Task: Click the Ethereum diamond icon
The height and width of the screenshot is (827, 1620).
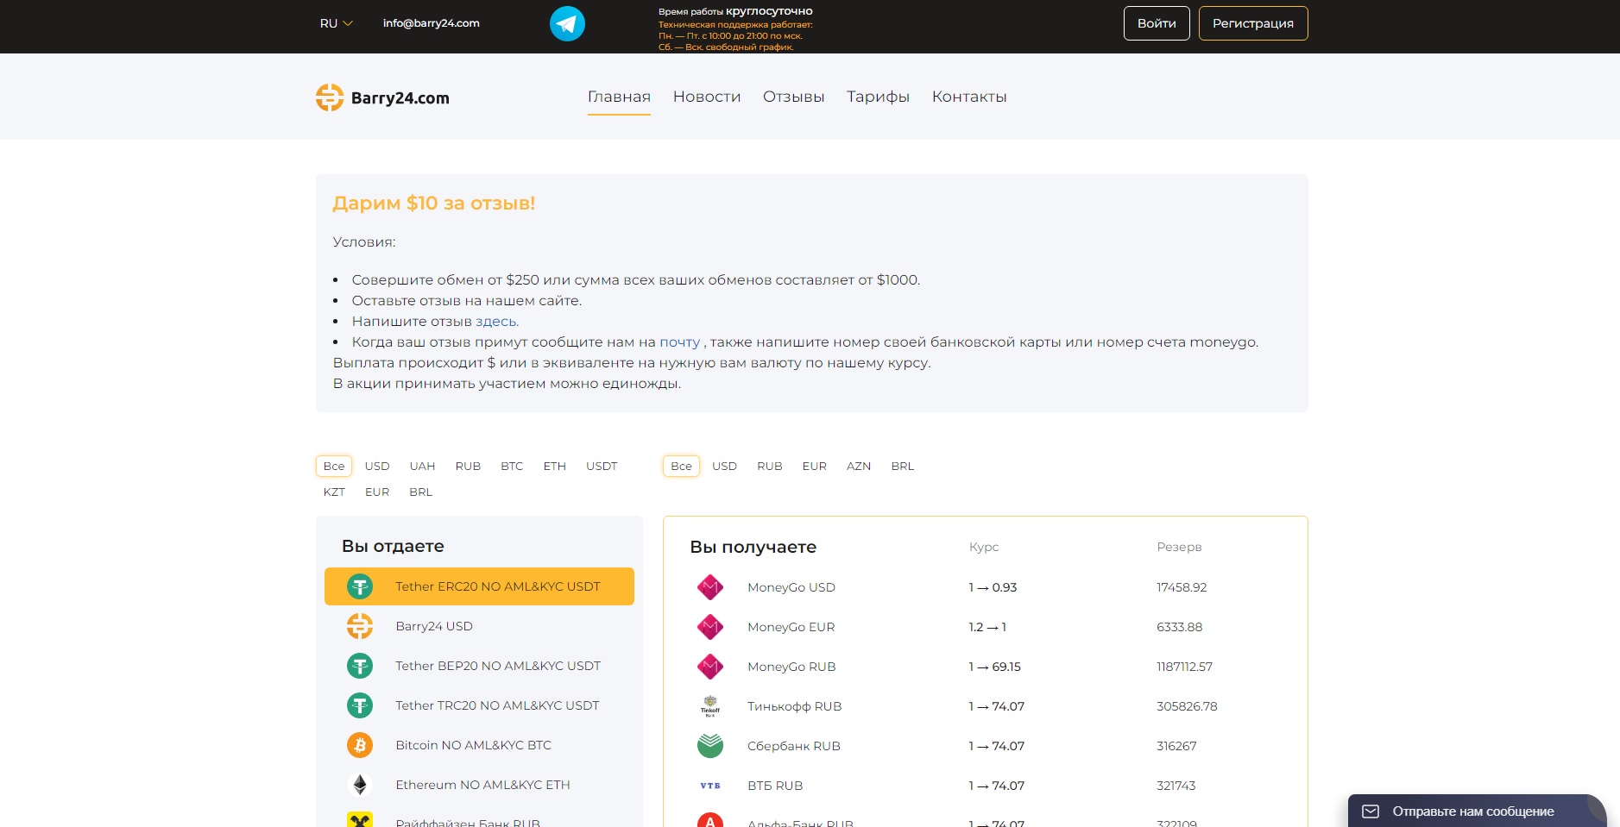Action: (x=360, y=785)
